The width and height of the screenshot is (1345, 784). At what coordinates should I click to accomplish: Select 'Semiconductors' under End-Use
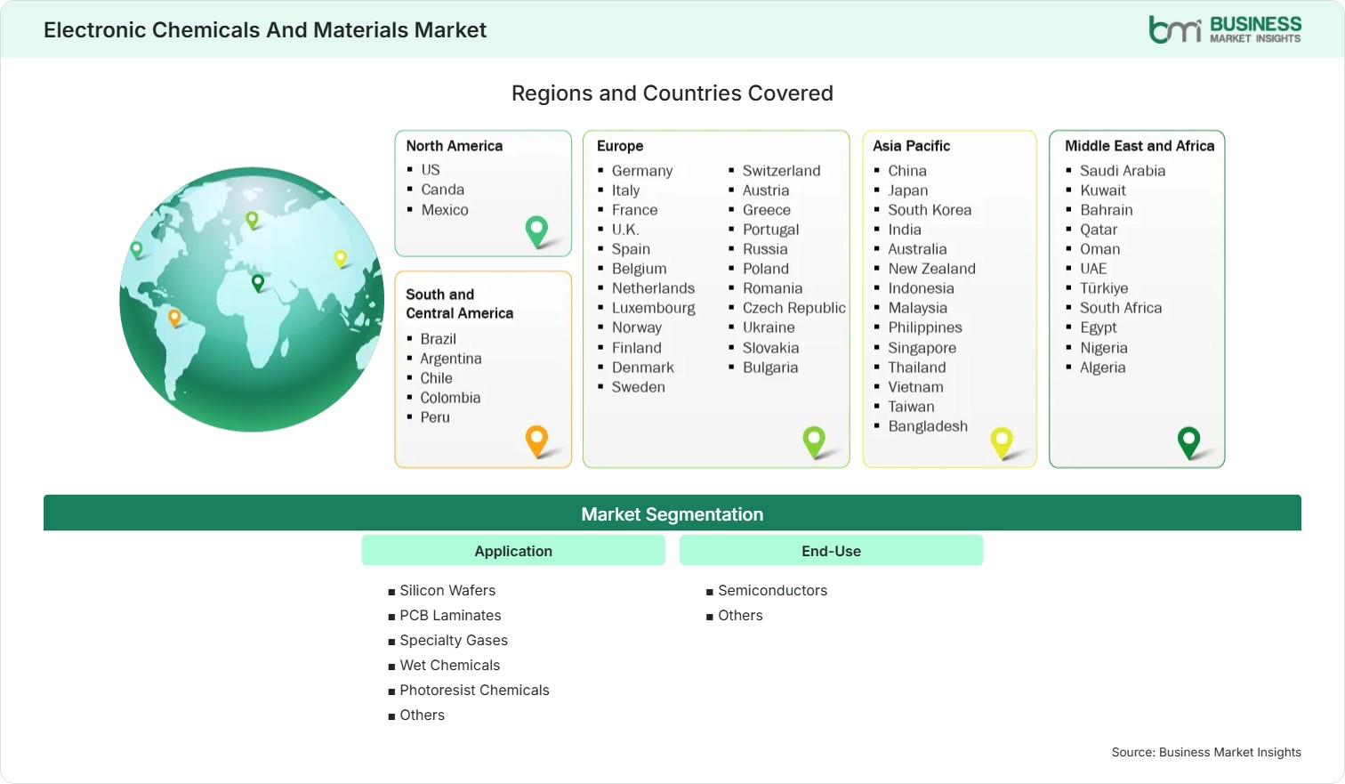(772, 590)
